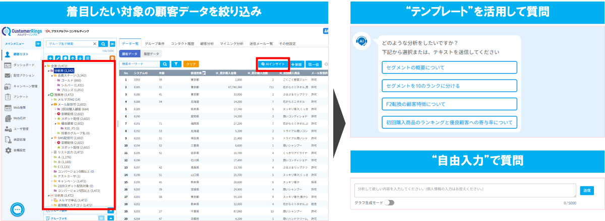Switch to the その他設定 tab
This screenshot has width=605, height=221.
[287, 44]
